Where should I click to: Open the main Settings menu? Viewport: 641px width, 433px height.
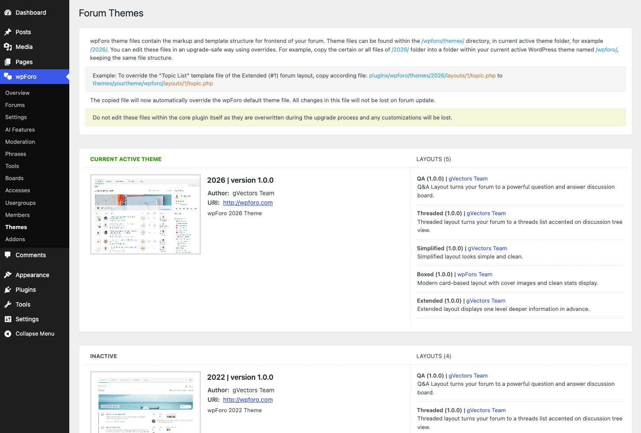pyautogui.click(x=35, y=319)
